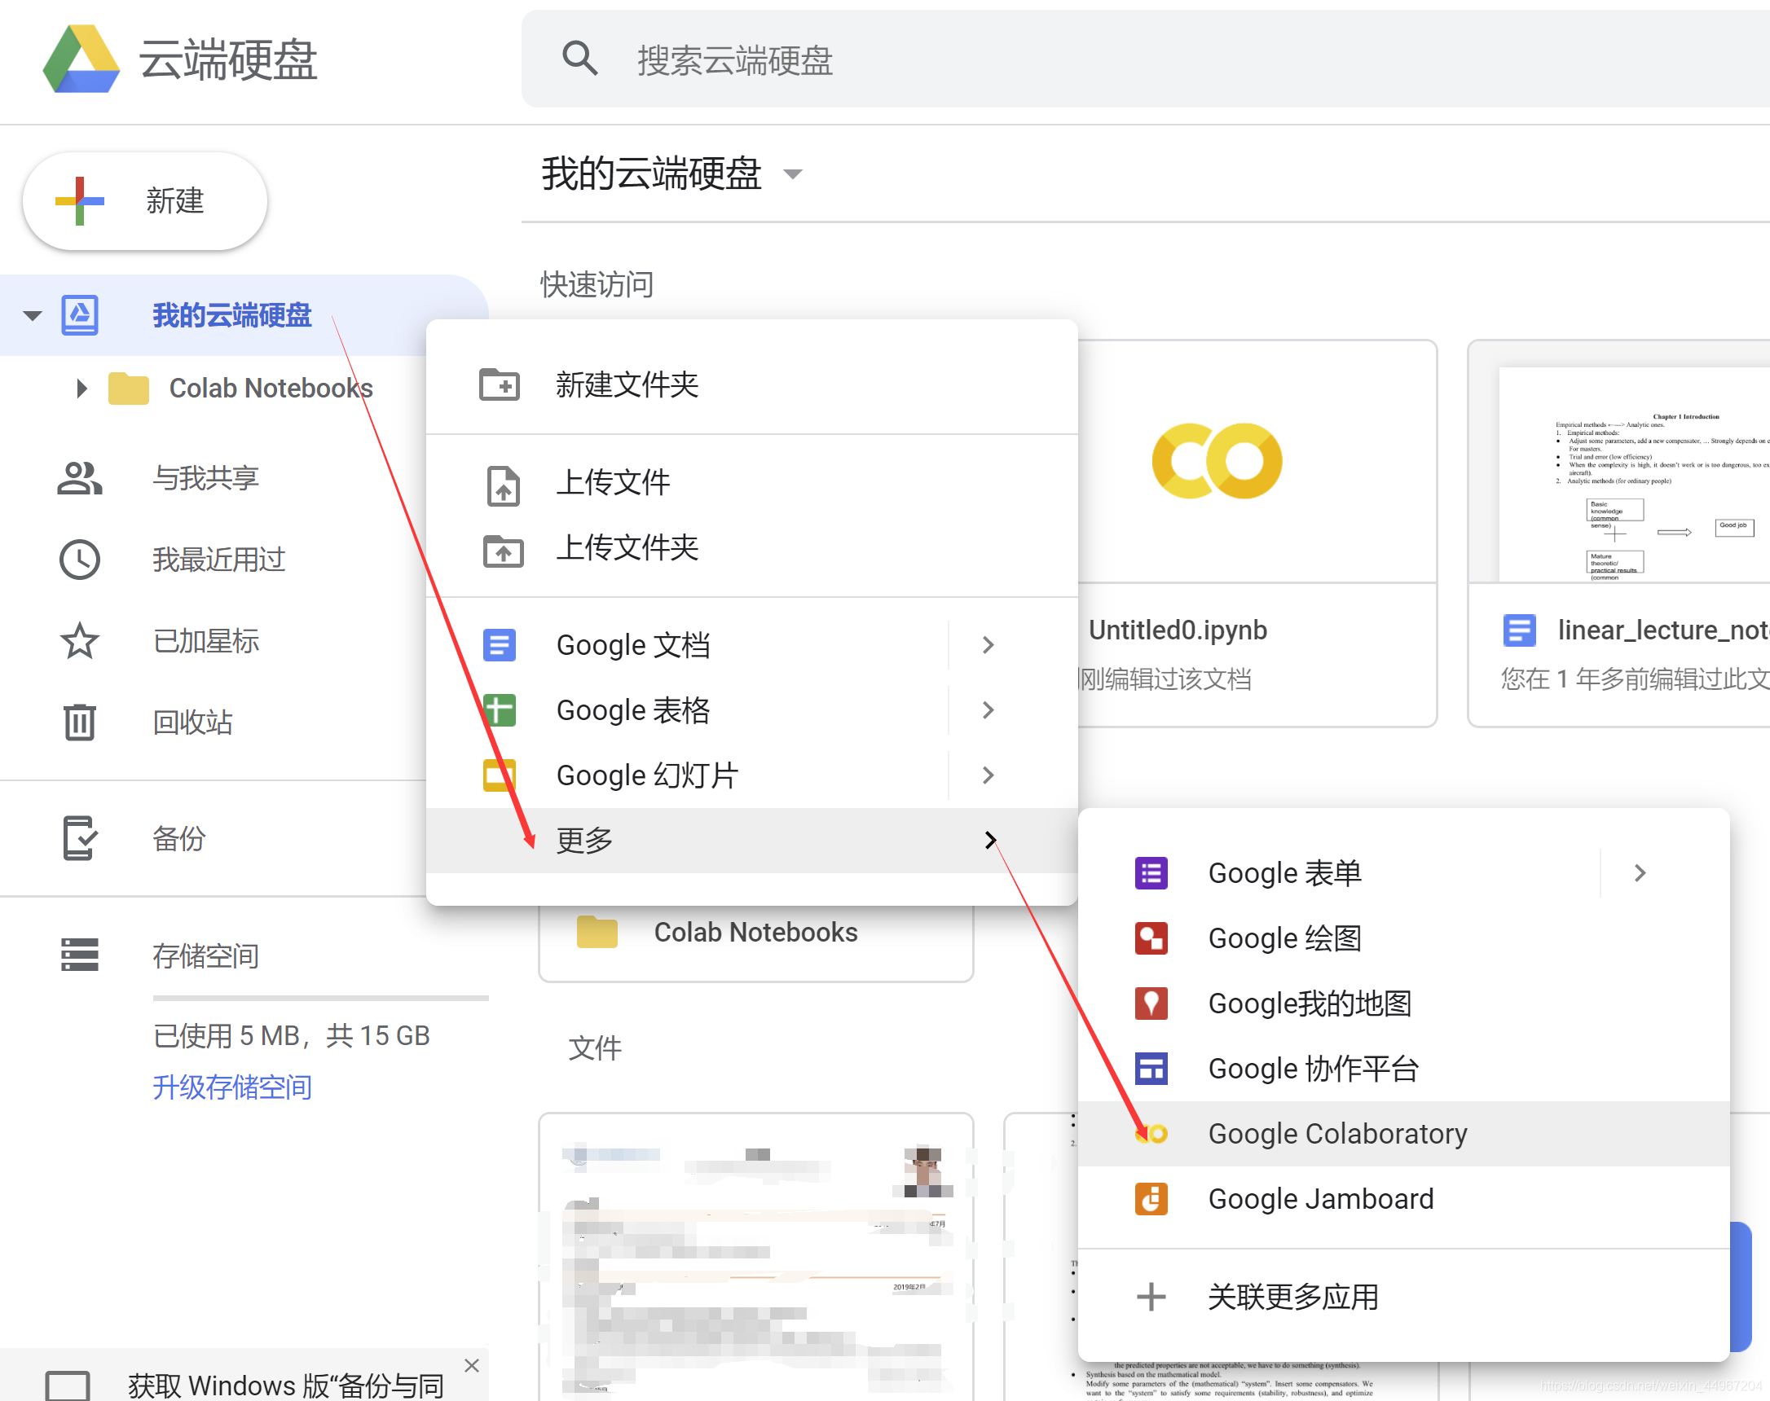Close the Windows backup promo banner
The image size is (1770, 1401).
pos(472,1366)
